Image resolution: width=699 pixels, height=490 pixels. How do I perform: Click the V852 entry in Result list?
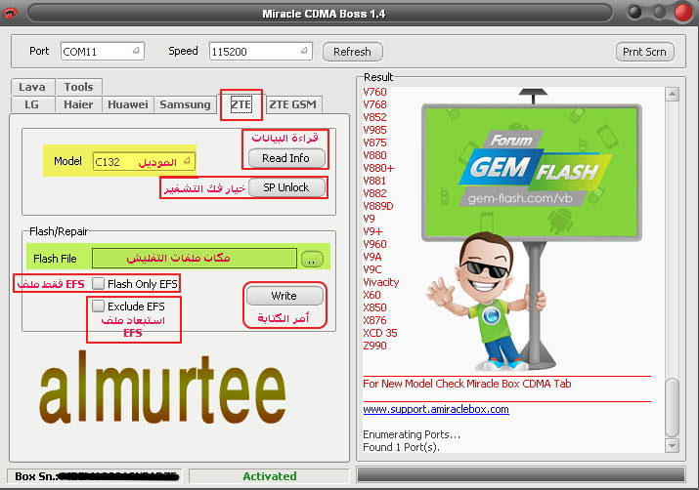tap(374, 117)
